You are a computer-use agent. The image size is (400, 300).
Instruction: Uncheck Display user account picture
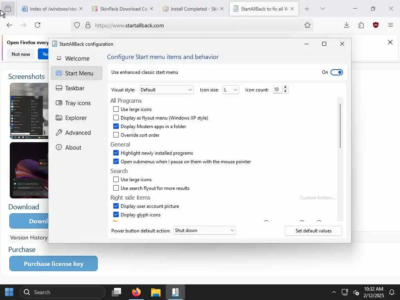coord(116,206)
